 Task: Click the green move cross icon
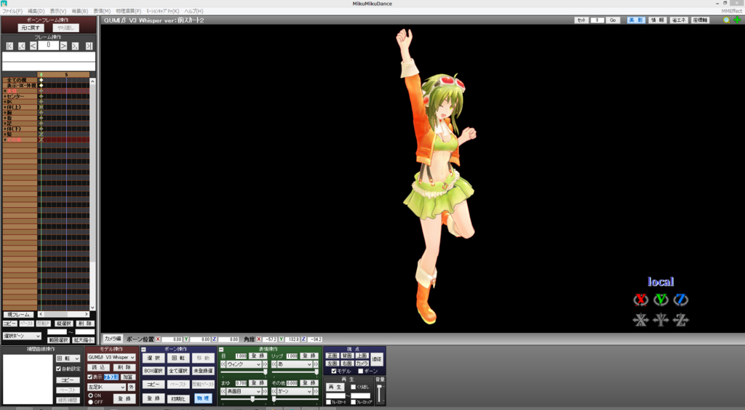737,20
